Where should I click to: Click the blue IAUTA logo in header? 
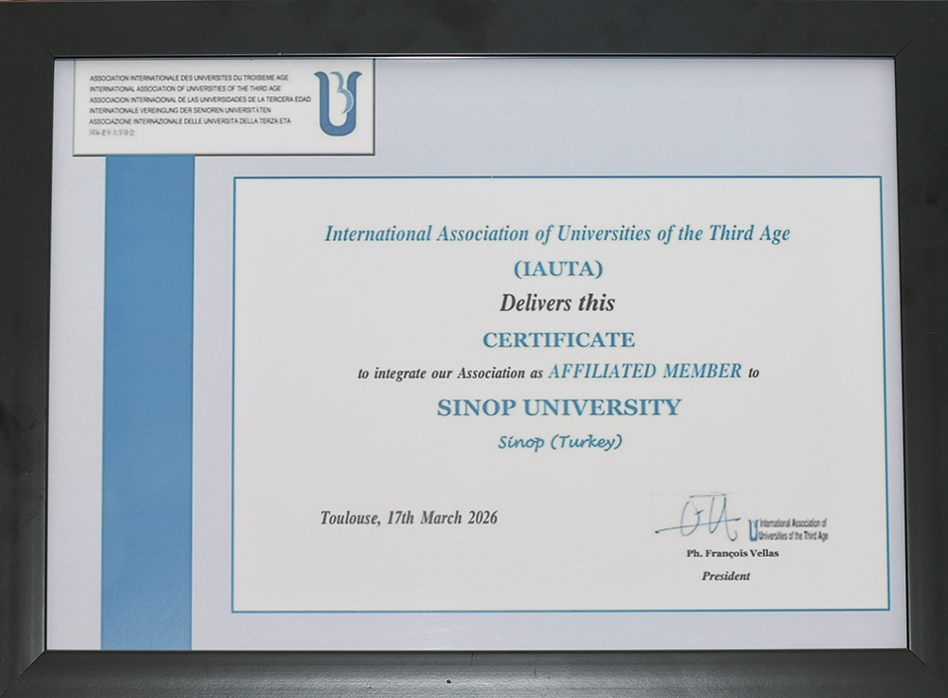coord(338,102)
